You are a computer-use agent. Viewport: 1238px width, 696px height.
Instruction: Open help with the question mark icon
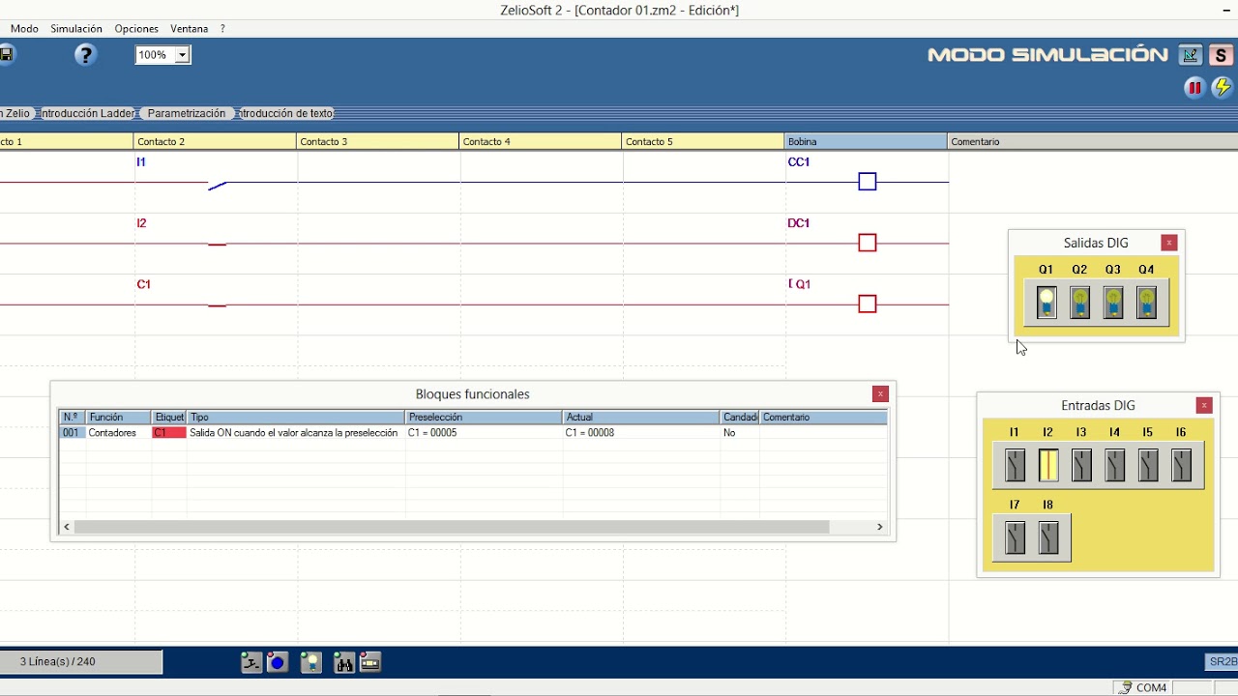(86, 55)
